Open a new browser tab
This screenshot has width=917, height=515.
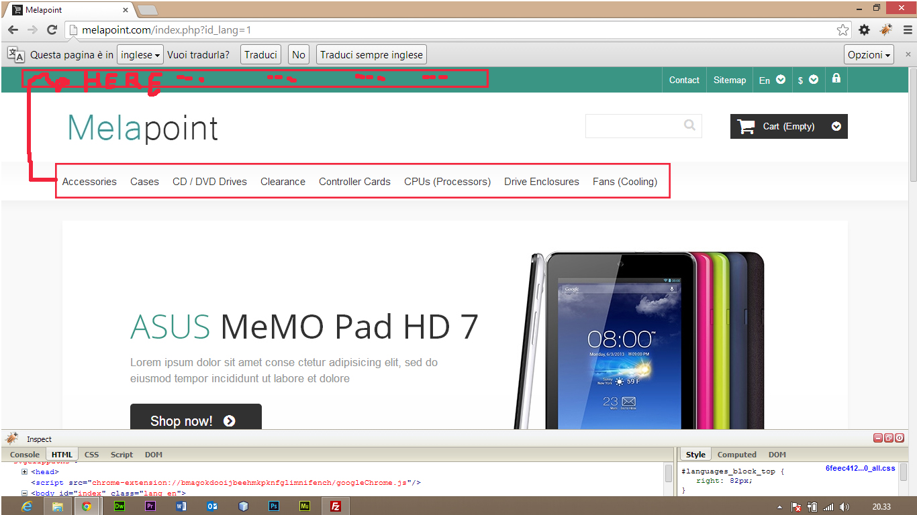click(147, 10)
